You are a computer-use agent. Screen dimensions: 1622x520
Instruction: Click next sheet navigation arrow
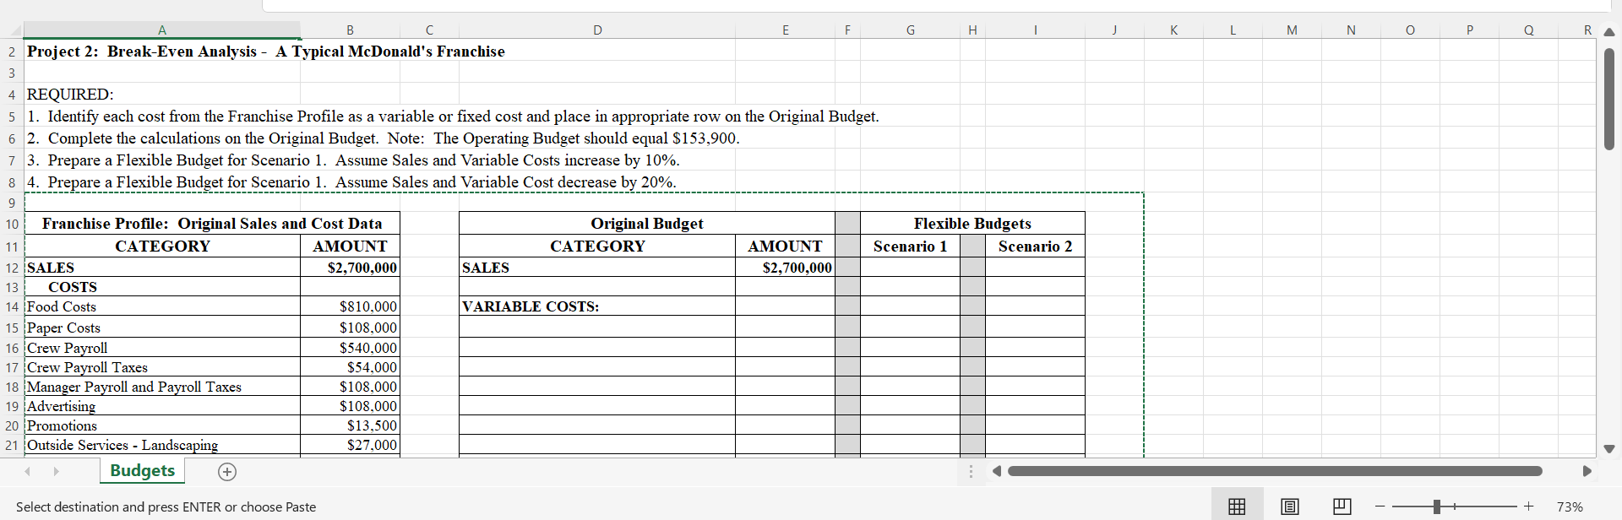pos(57,471)
